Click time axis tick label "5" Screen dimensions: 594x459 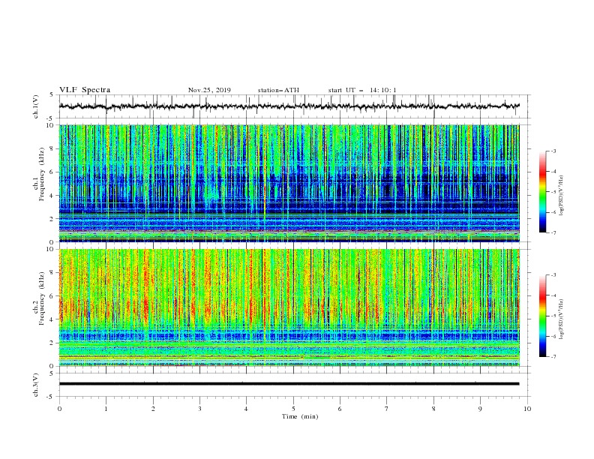(293, 409)
